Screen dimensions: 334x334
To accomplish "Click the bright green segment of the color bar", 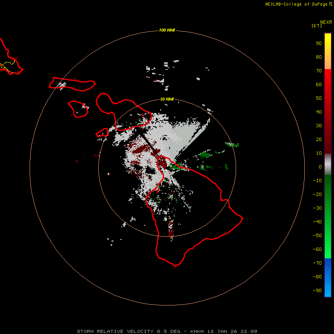I will point(328,217).
